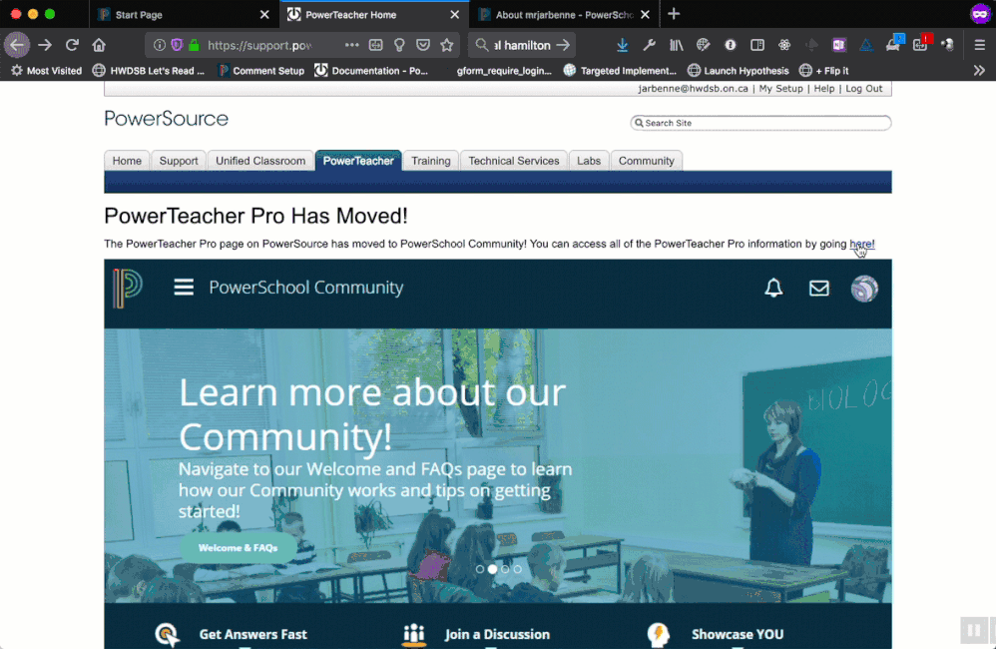Open the Community user avatar
996x649 pixels.
[864, 288]
